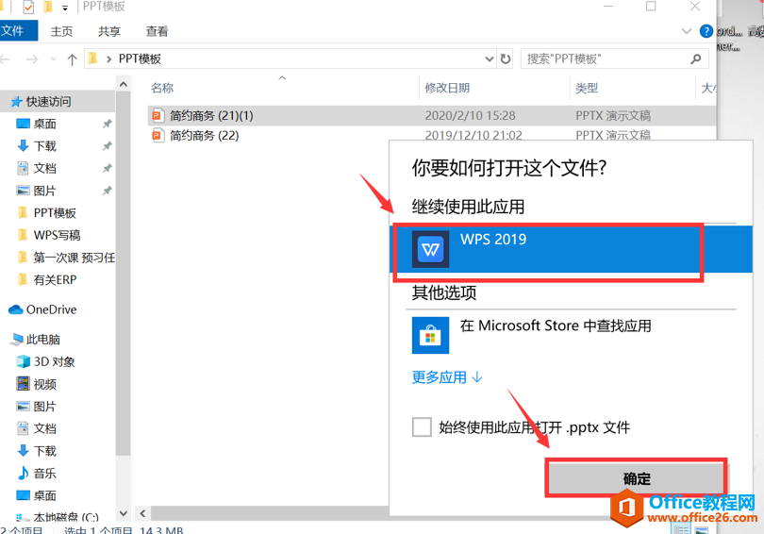764x534 pixels.
Task: Refresh the PPT模板 folder
Action: 506,59
